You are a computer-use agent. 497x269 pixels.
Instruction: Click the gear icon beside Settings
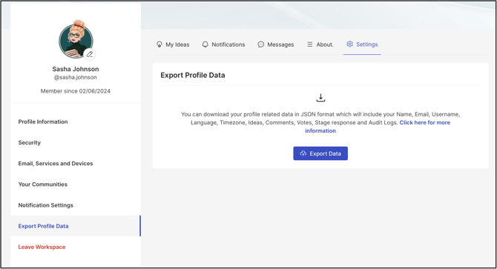click(349, 44)
